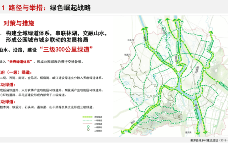Click the green 一级驿站 circle in the legend
228x144 pixels.
88,127
